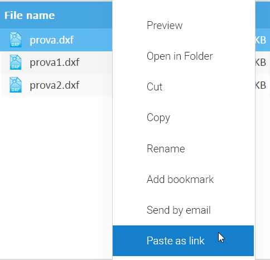Screen dimensions: 270x260
Task: Click the DXF icon of prova2.dxf
Action: pyautogui.click(x=16, y=85)
